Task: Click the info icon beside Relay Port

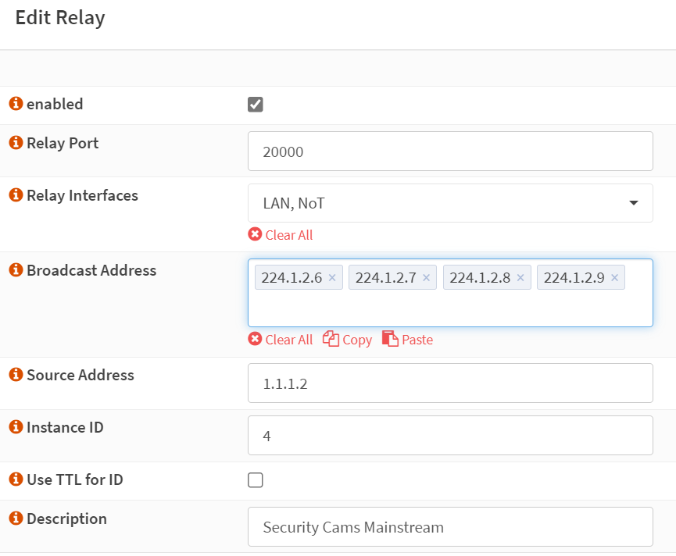Action: 16,143
